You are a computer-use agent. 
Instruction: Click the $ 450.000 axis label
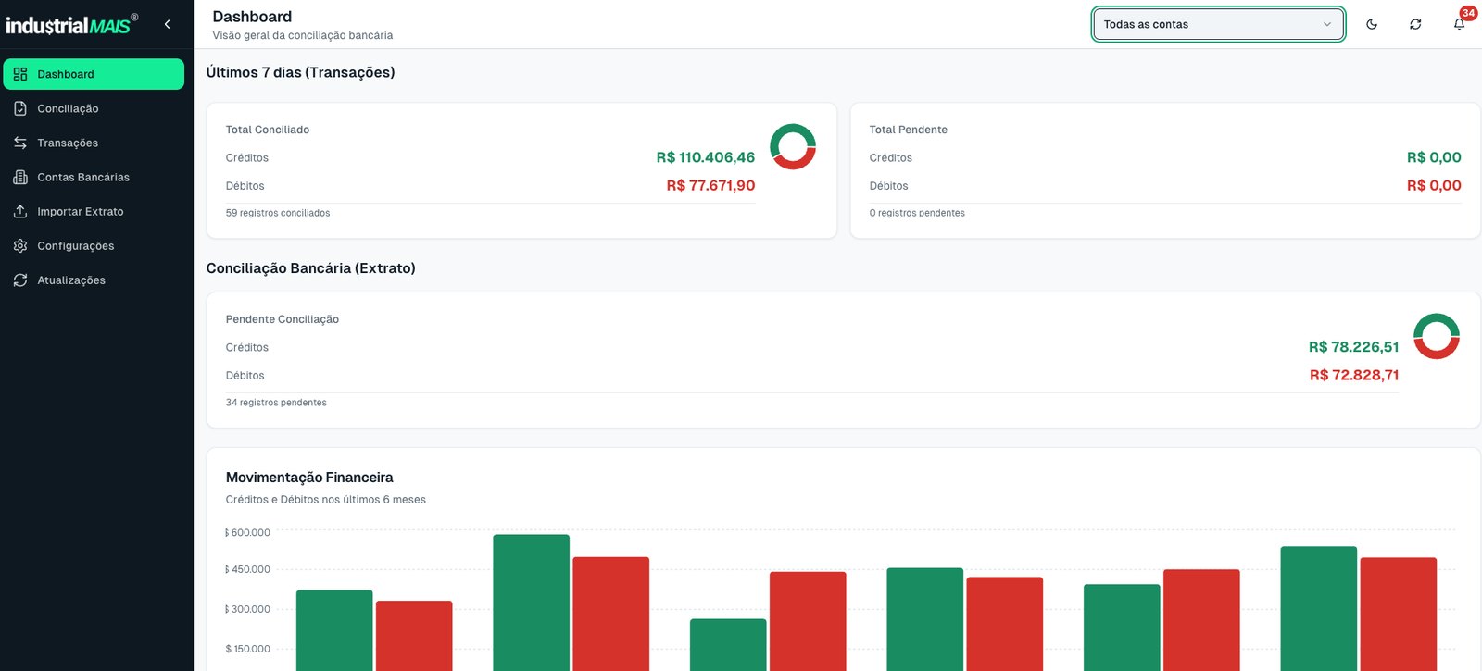248,569
